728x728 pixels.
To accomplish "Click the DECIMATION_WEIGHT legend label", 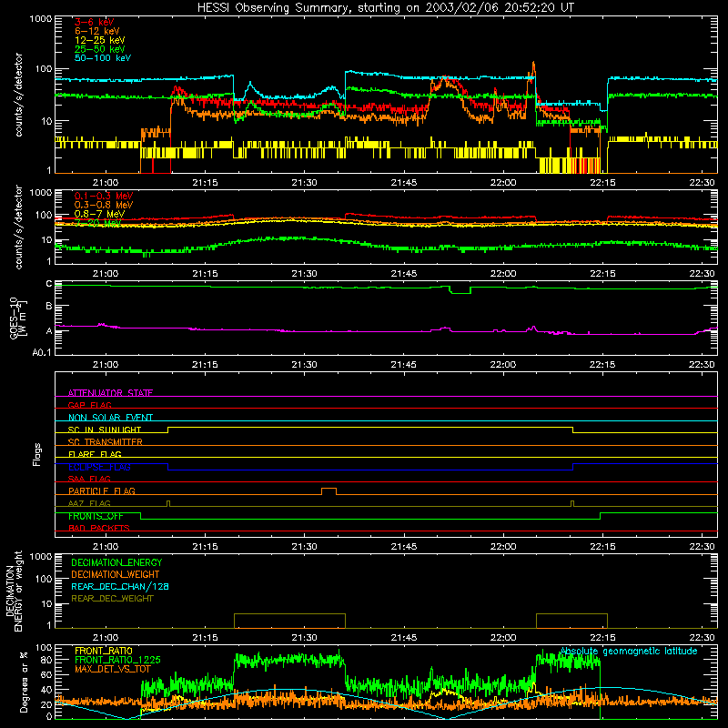I will [116, 574].
